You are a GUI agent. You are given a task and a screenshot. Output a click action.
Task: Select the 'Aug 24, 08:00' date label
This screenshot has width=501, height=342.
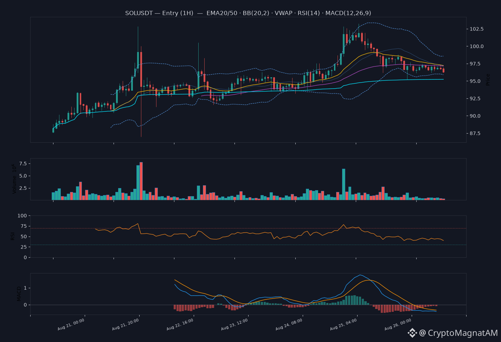pyautogui.click(x=289, y=325)
